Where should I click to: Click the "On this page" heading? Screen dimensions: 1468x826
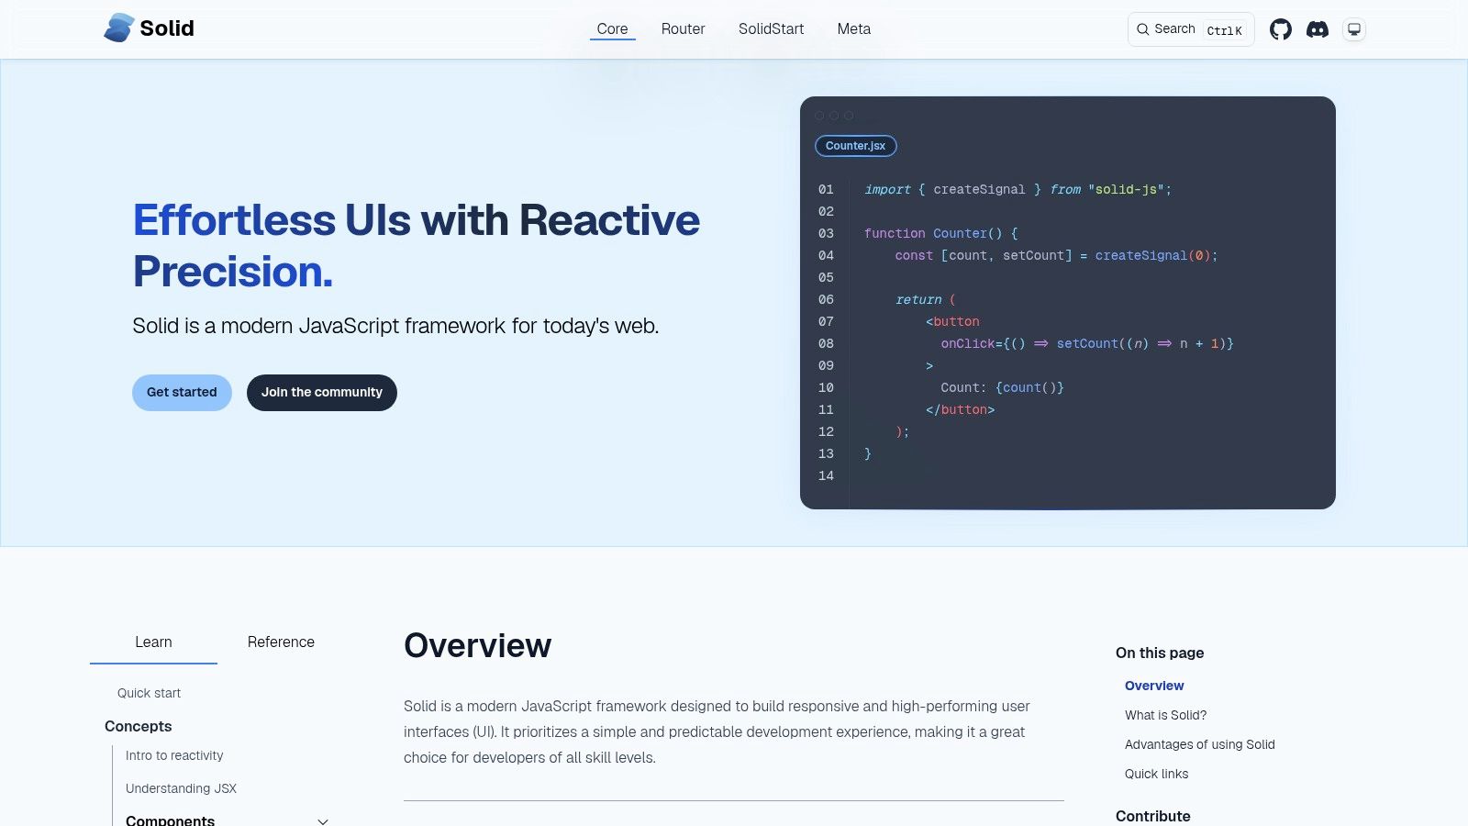(1160, 653)
